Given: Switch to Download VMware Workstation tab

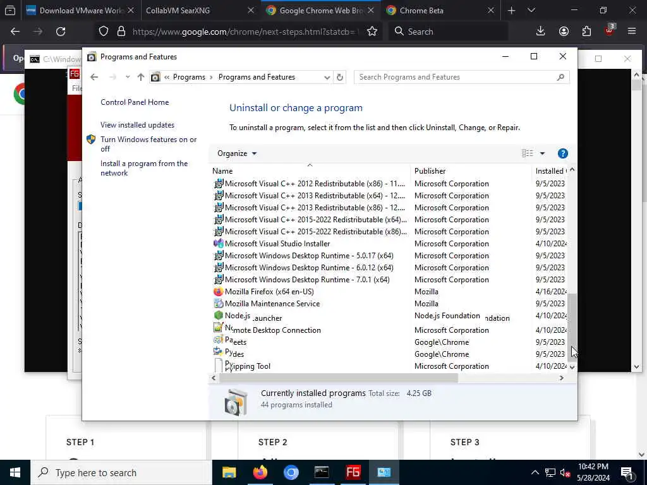Looking at the screenshot, I should pos(79,11).
